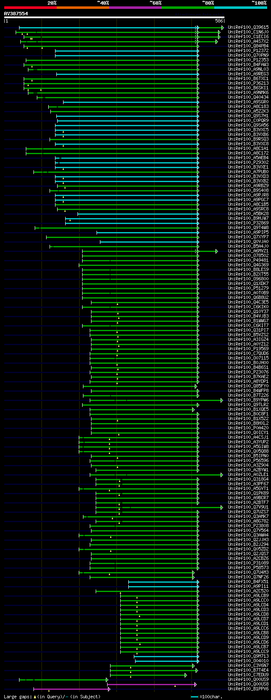
Task: Select hit label UniRef100_P23076
Action: click(x=248, y=372)
